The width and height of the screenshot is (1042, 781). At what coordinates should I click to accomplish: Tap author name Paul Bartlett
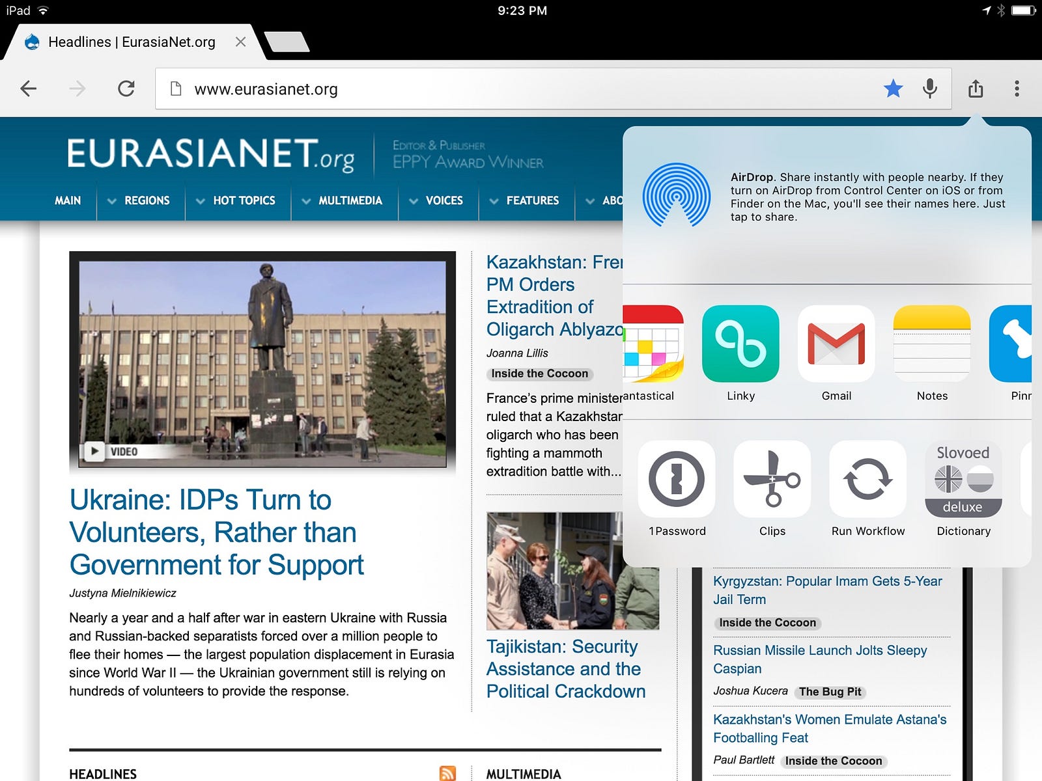click(744, 760)
